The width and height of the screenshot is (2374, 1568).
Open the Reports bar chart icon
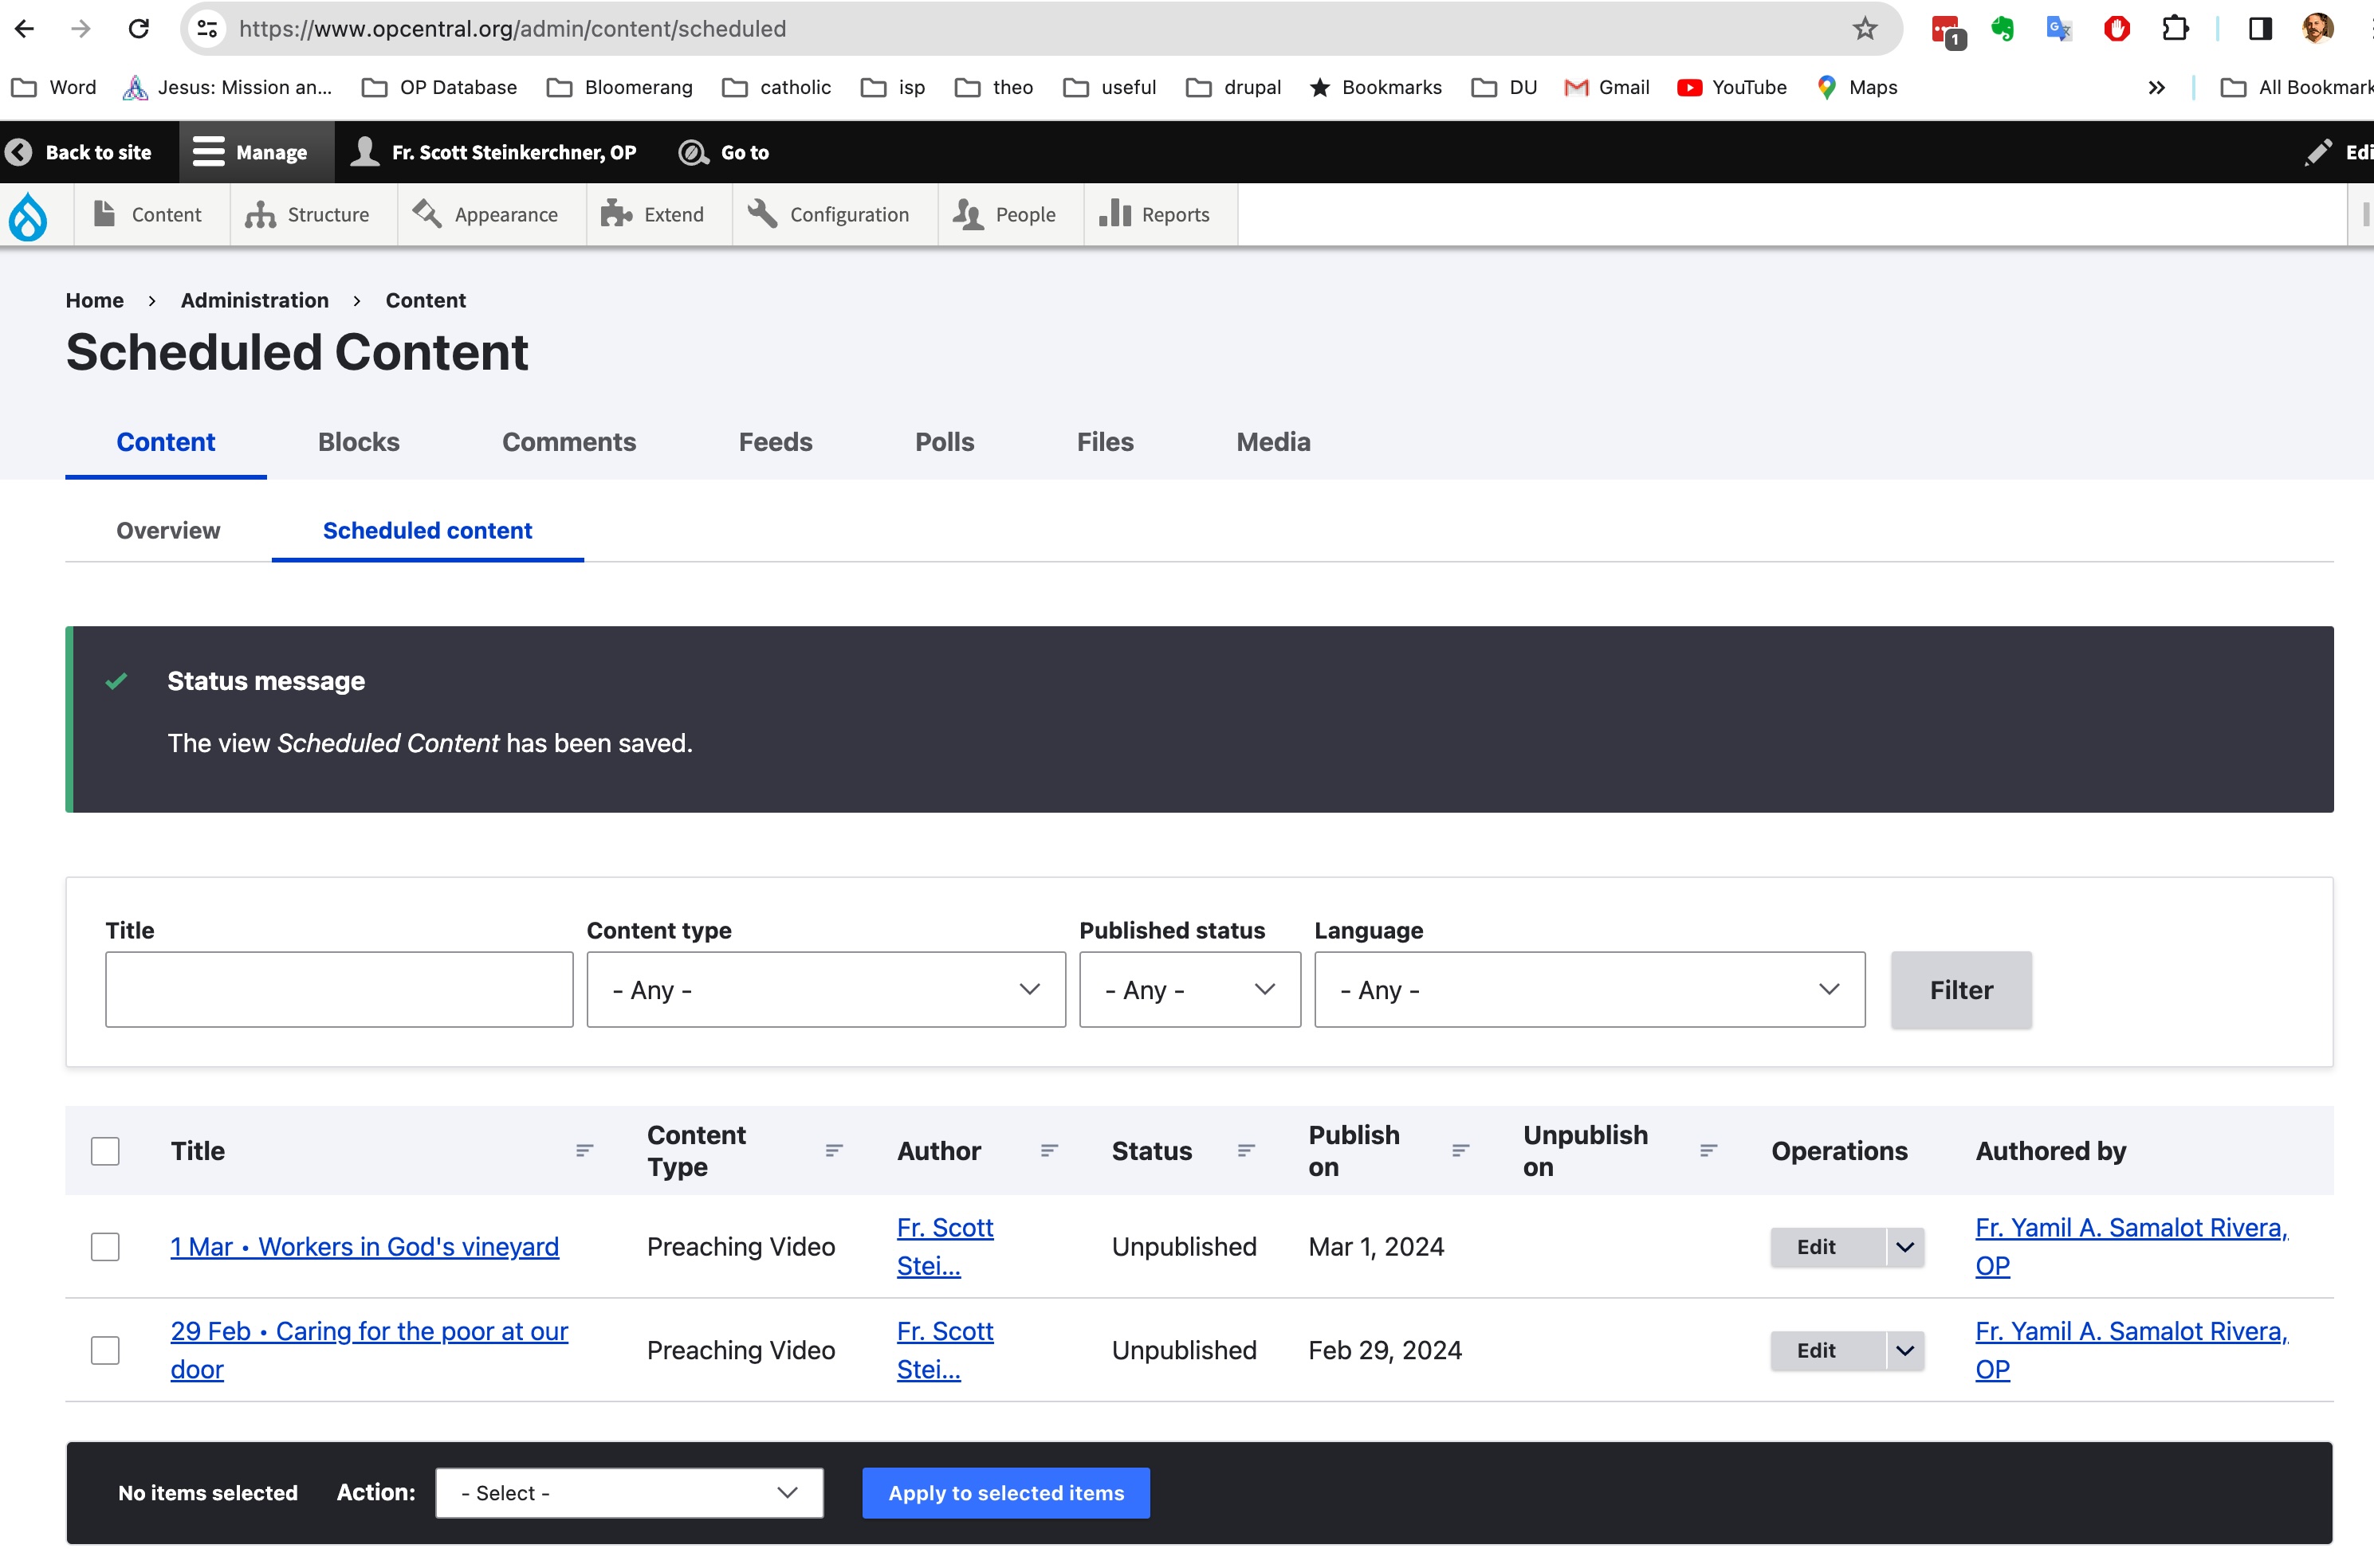pyautogui.click(x=1114, y=214)
